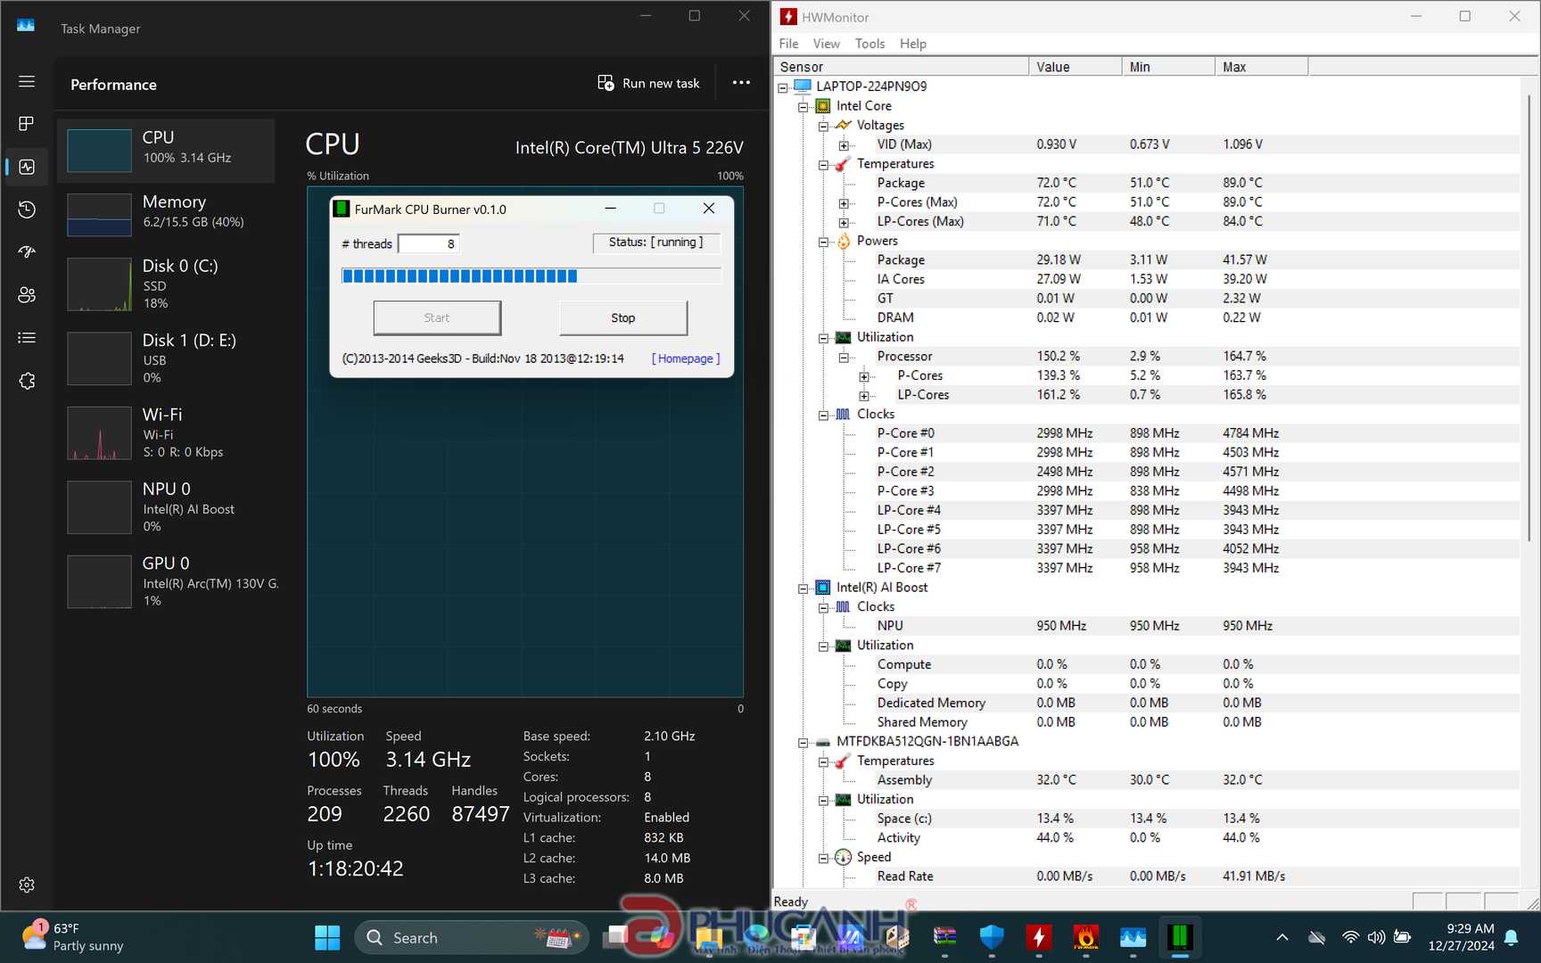
Task: Open the weather widget showing 63°F
Action: coord(73,937)
